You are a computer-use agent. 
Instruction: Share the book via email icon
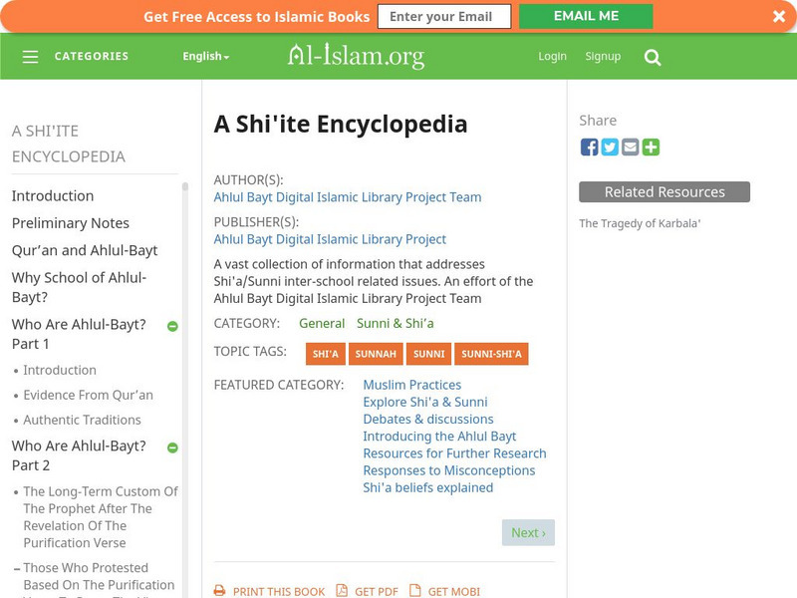631,148
